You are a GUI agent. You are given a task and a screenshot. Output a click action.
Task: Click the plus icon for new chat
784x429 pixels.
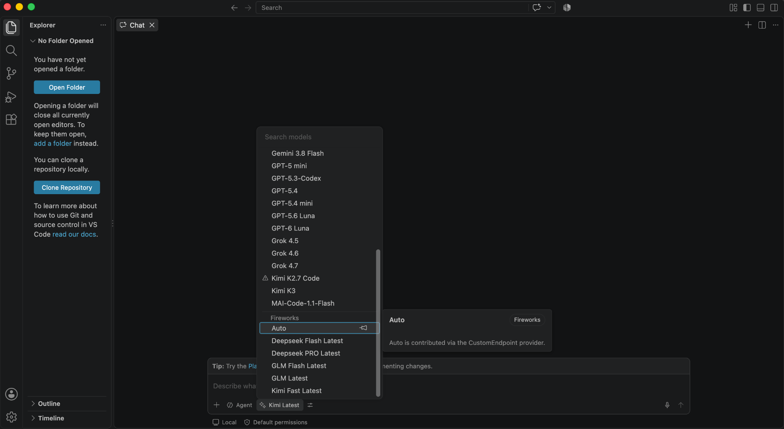(x=748, y=25)
